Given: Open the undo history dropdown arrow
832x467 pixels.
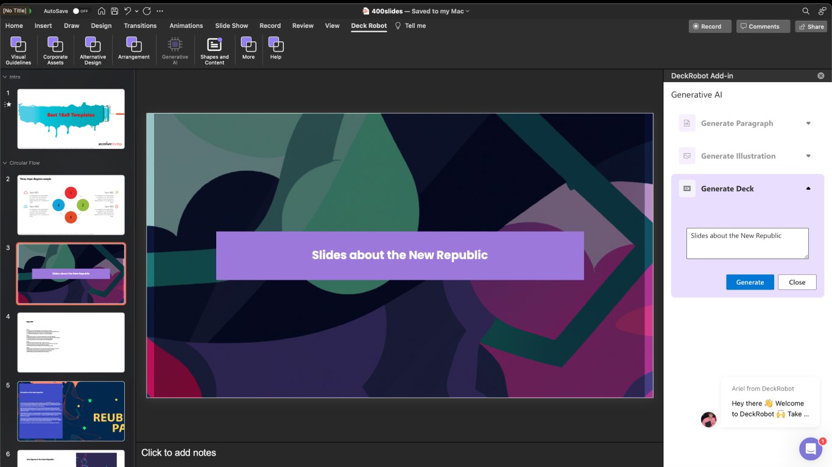Looking at the screenshot, I should tap(136, 11).
